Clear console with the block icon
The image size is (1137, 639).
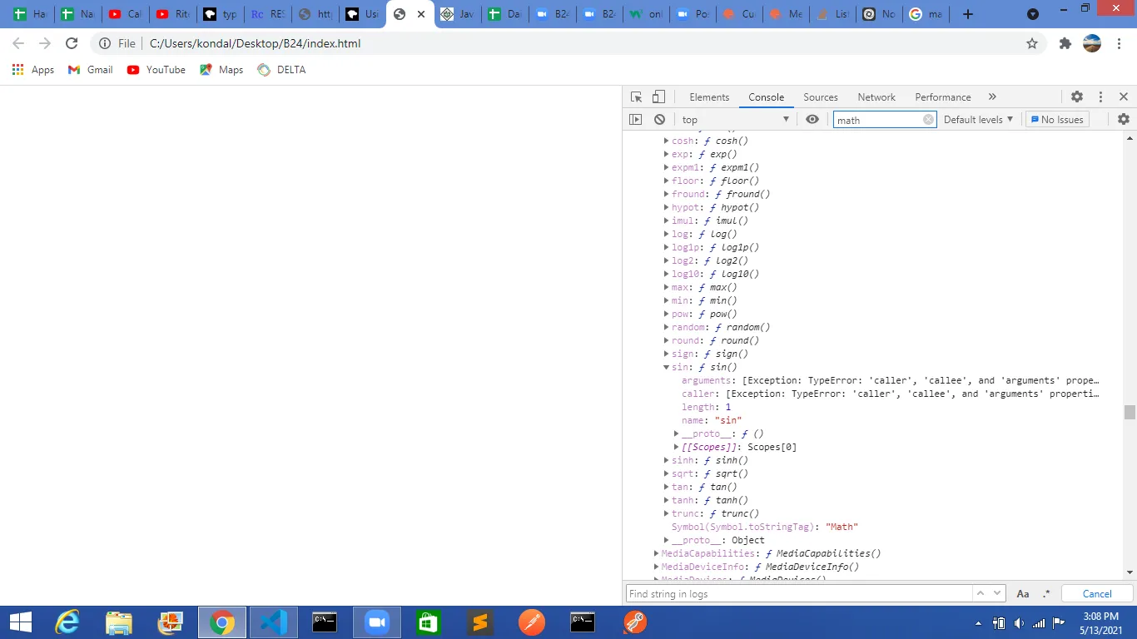click(659, 120)
